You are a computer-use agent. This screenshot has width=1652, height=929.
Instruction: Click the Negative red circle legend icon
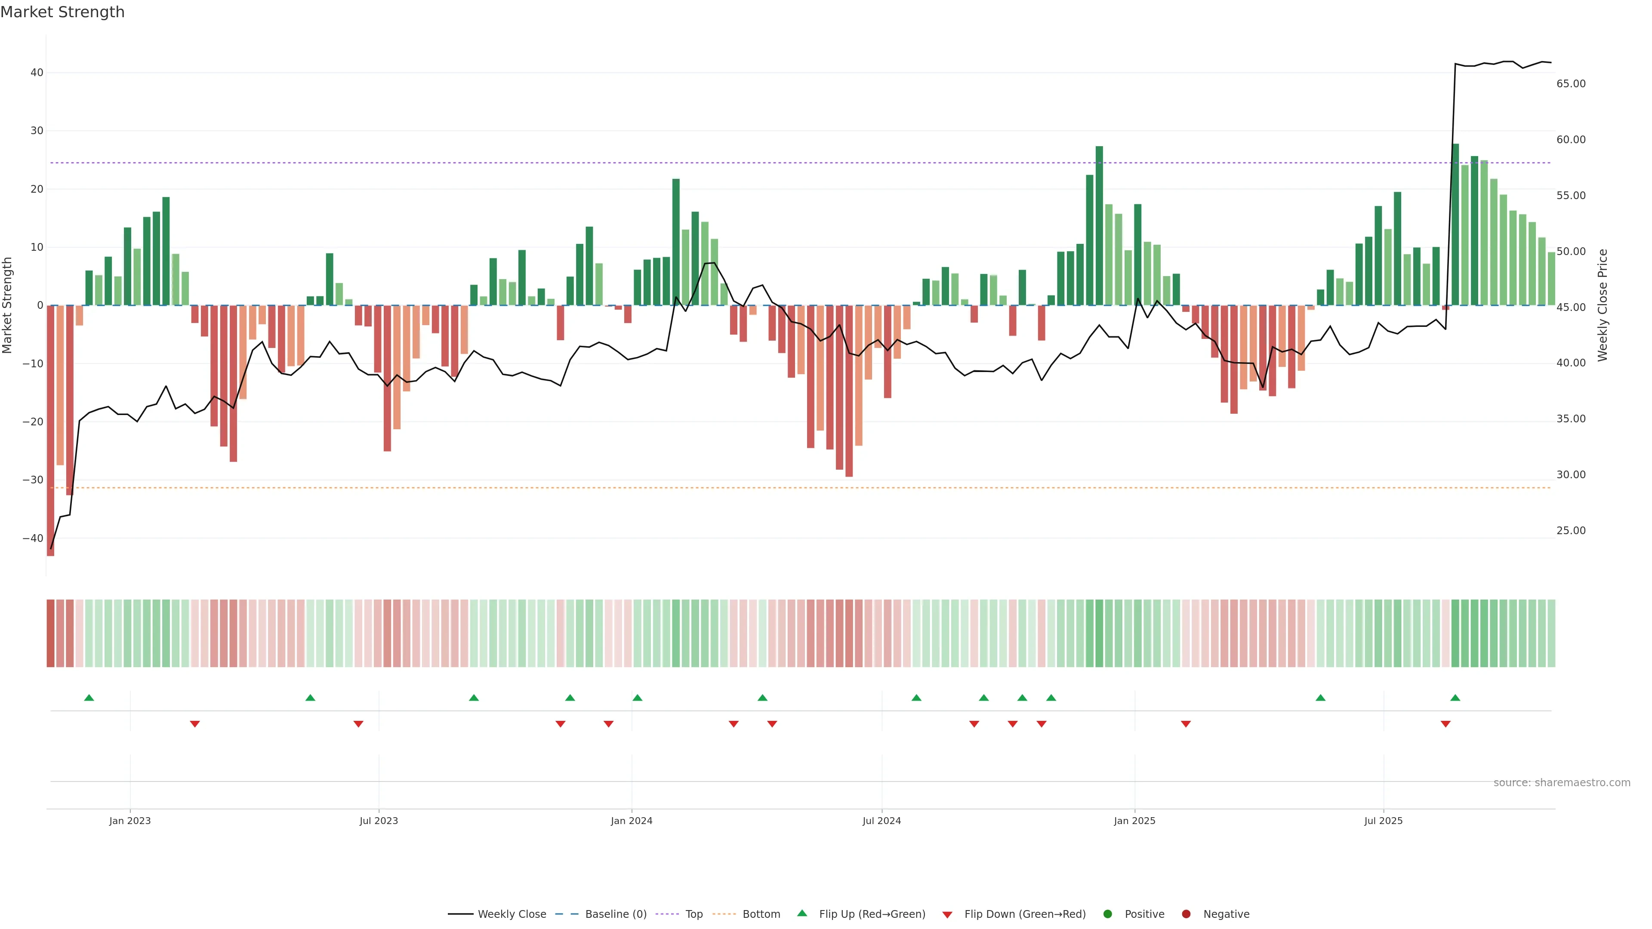coord(1186,914)
